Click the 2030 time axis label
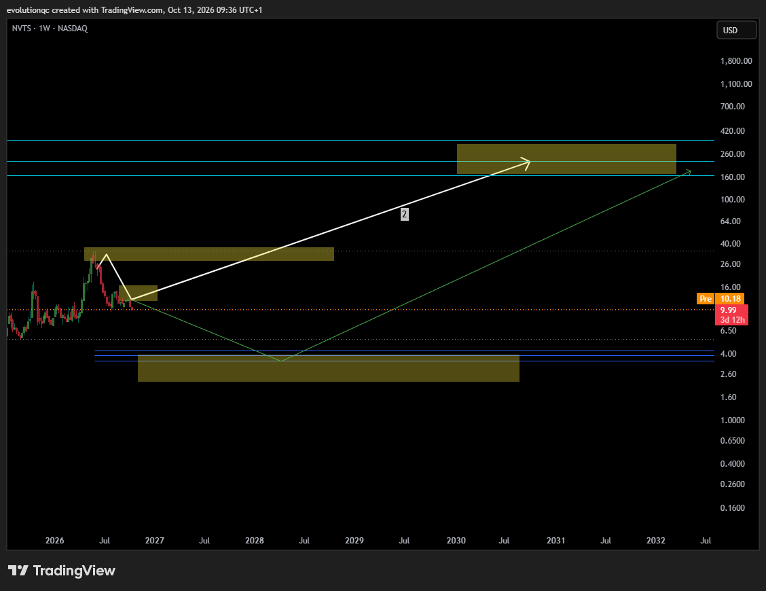This screenshot has height=591, width=766. tap(456, 541)
